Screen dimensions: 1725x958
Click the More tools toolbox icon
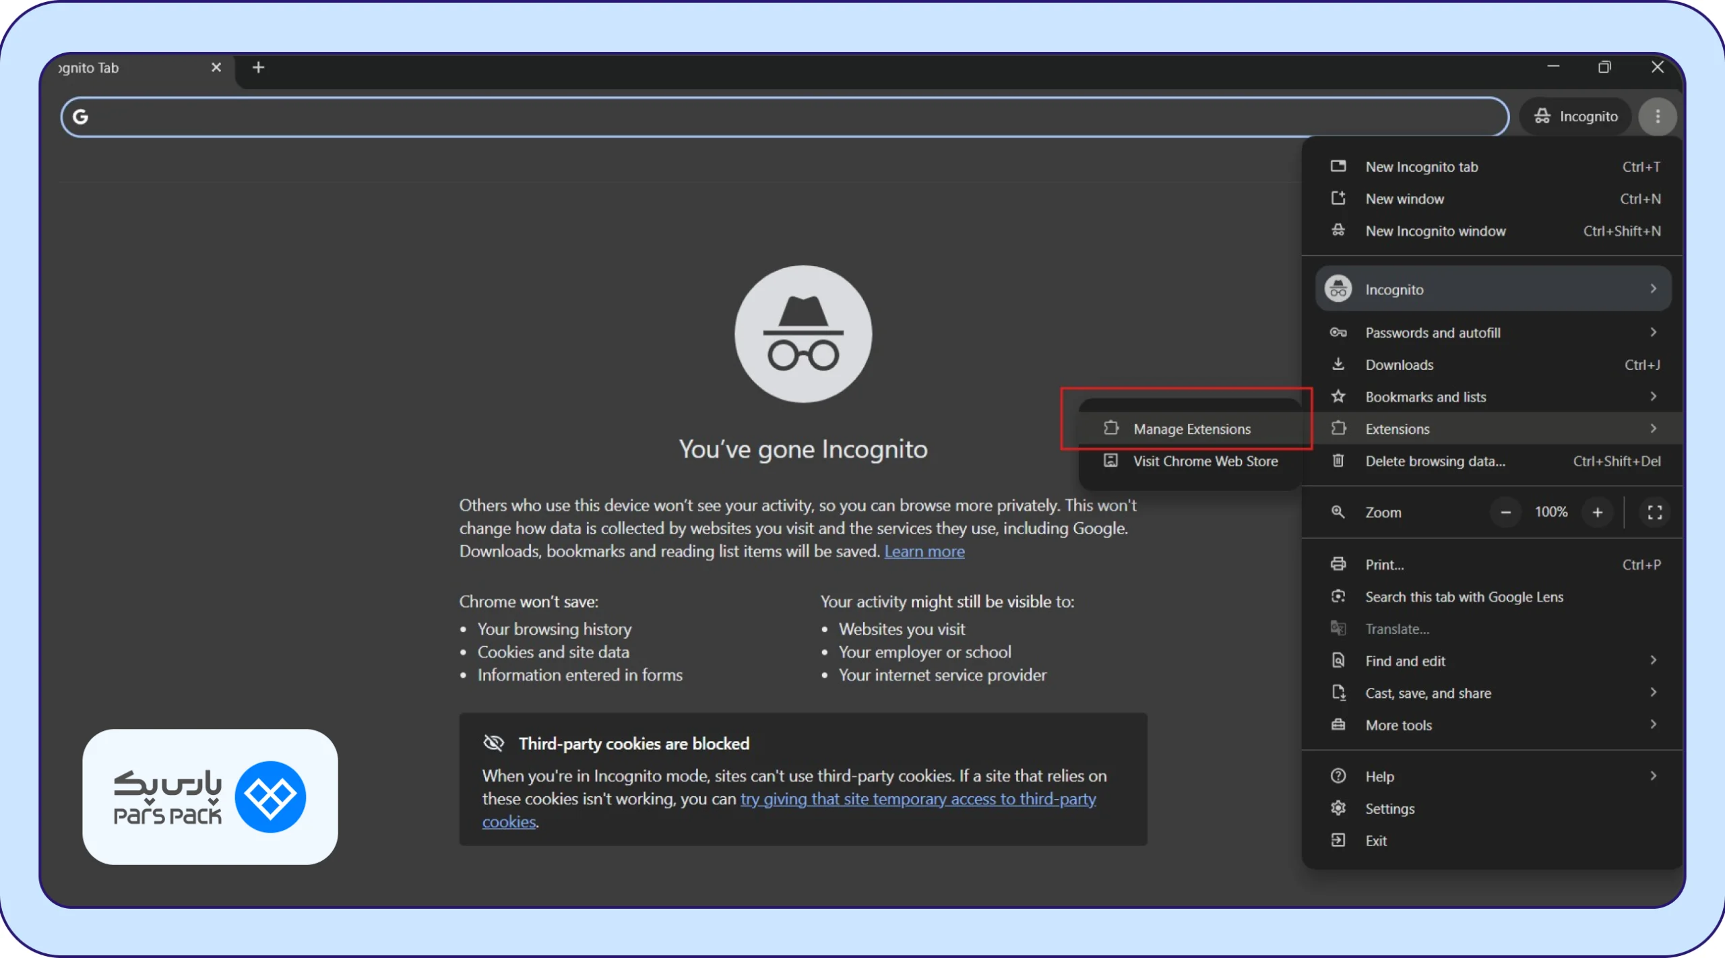tap(1338, 725)
